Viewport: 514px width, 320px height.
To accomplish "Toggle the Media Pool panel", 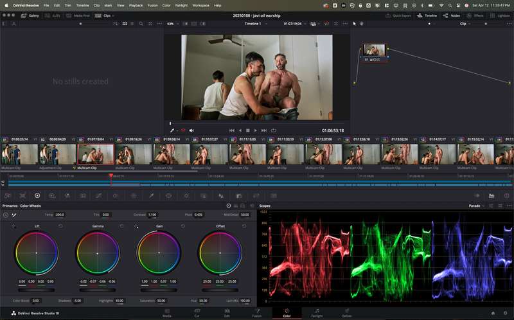I will (78, 15).
